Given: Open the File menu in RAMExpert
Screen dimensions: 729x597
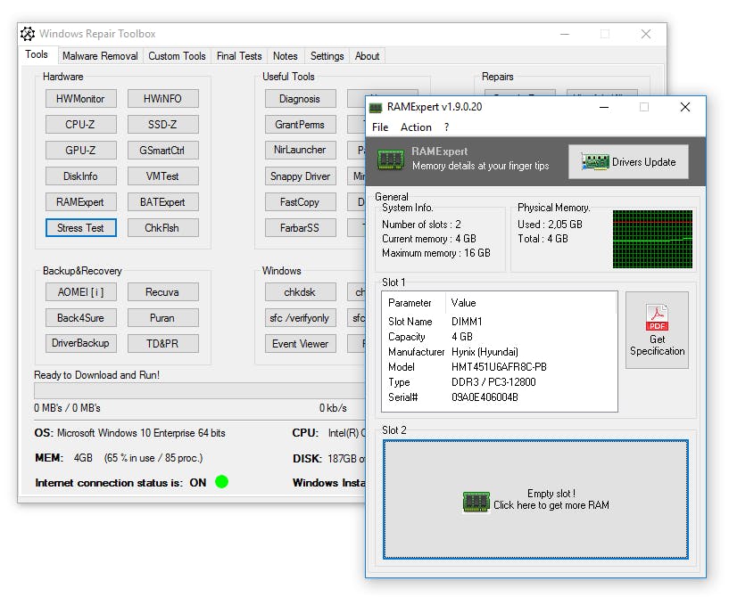Looking at the screenshot, I should tap(380, 127).
